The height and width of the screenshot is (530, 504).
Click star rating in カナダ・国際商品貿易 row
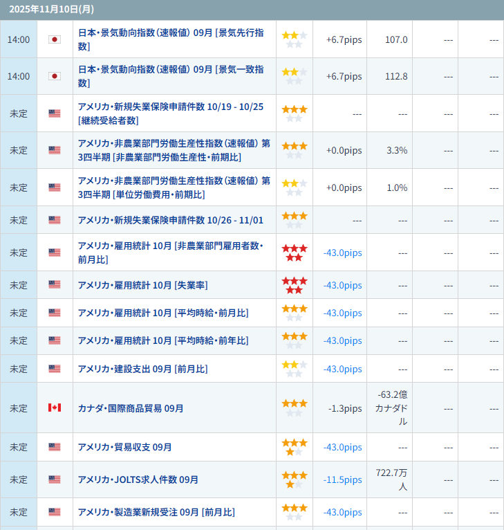294,408
